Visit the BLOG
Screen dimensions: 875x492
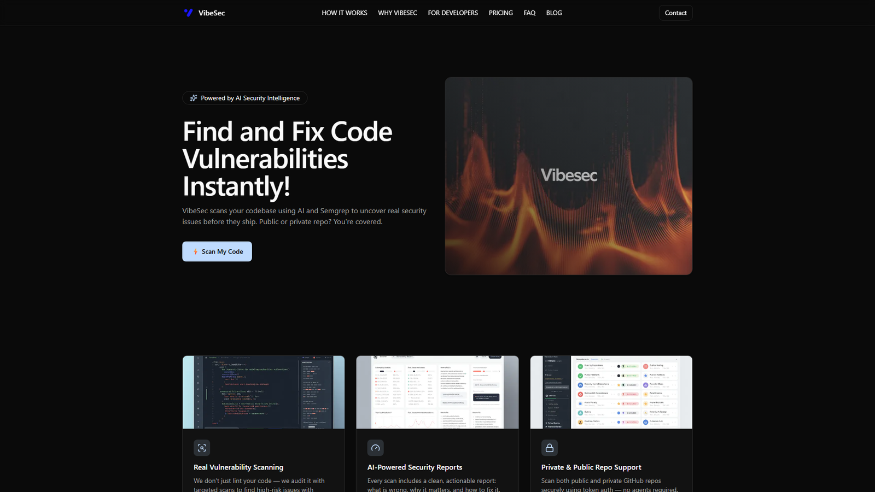click(x=554, y=13)
